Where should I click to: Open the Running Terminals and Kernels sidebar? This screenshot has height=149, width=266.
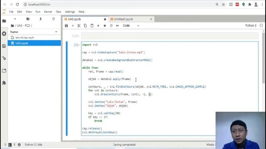click(4, 34)
